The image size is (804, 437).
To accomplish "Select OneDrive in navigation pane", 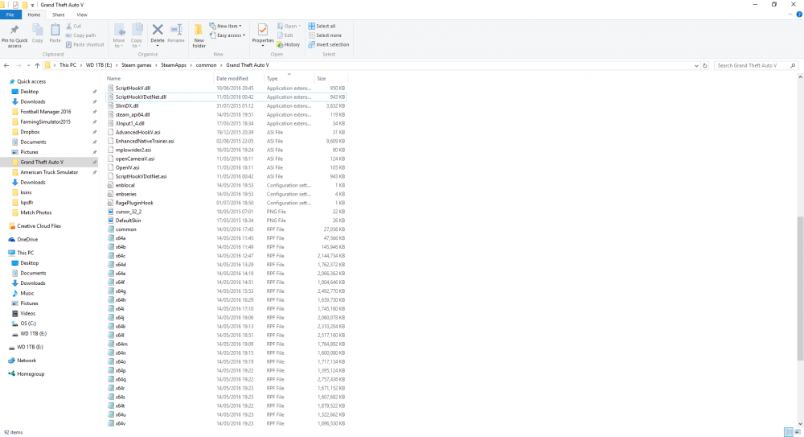I will point(27,239).
